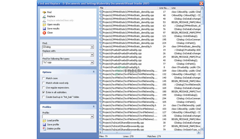Viewport: 240px width, 139px height.
Task: Uncheck Enter in all subfolders
Action: [x=44, y=92]
